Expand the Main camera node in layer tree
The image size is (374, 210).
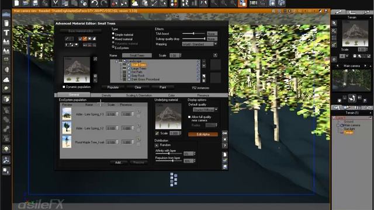(338, 125)
